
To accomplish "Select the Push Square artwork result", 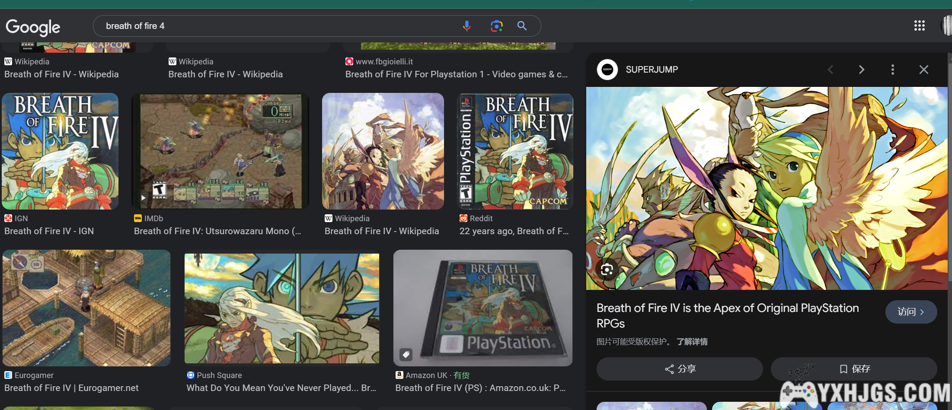I will coord(281,308).
